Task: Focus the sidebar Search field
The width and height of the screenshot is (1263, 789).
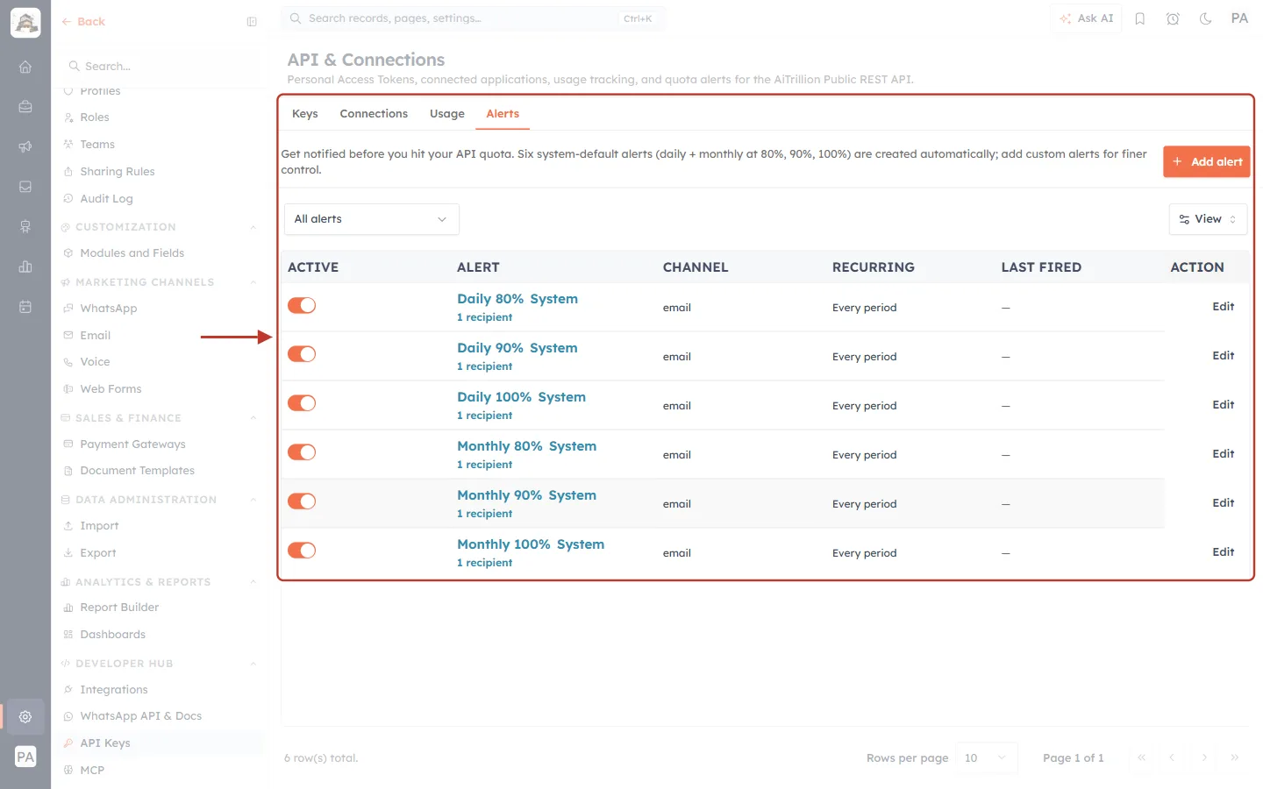Action: coord(162,67)
